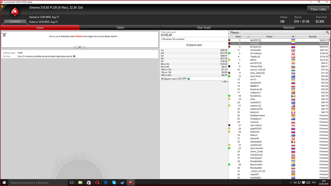
Task: Open the player search magnifier icon
Action: [327, 33]
